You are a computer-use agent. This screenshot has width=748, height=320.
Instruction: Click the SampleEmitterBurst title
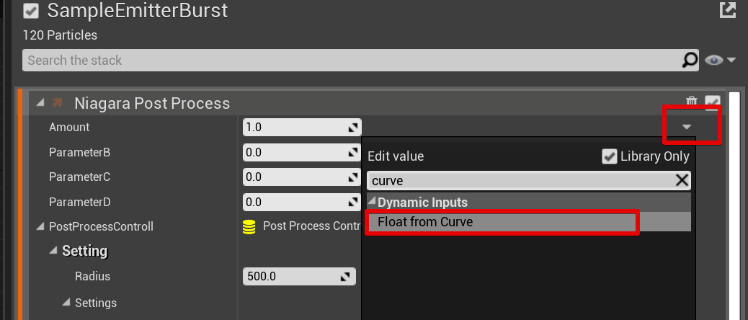click(x=138, y=11)
